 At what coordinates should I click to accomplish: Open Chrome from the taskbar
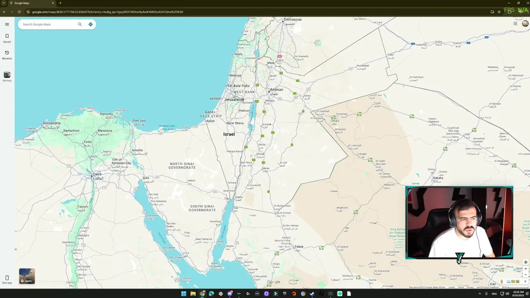click(x=202, y=294)
